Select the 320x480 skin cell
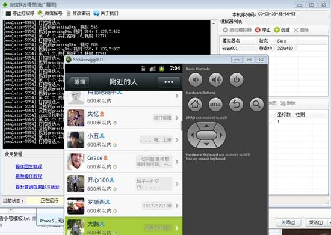This screenshot has width=331, height=235. [285, 49]
